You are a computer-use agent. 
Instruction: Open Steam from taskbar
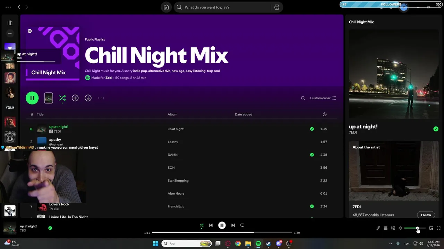(268, 243)
